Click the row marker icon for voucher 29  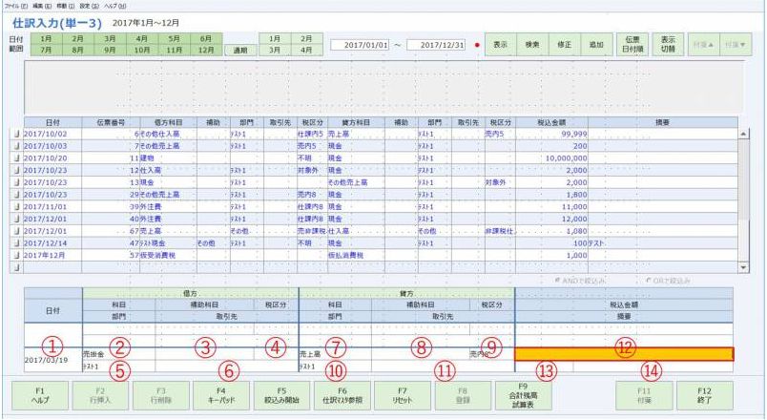(16, 195)
